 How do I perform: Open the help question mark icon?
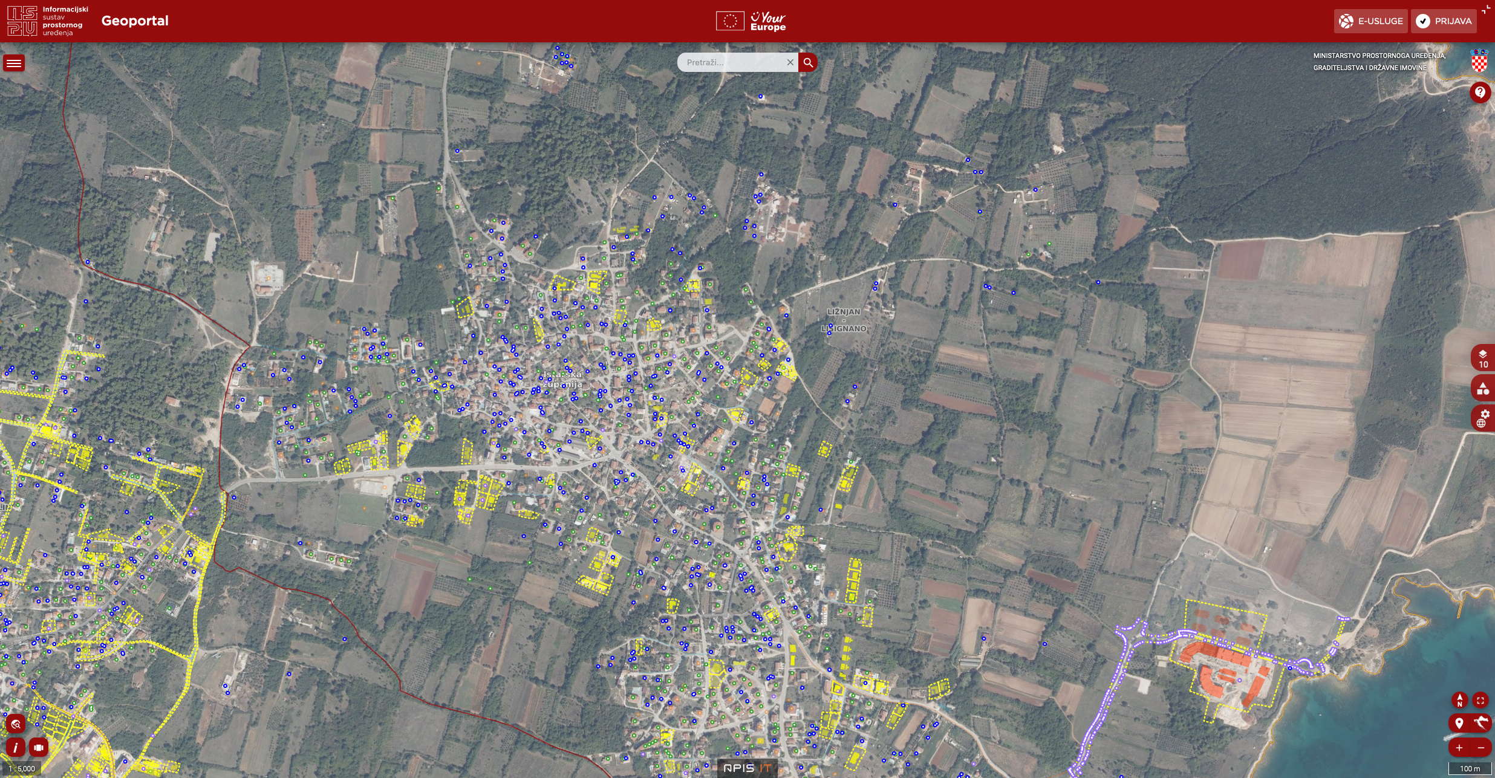click(x=1479, y=92)
